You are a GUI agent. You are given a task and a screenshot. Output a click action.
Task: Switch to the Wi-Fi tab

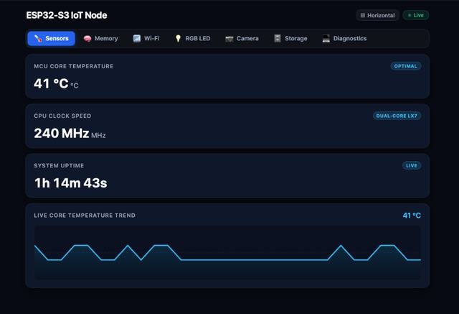click(x=146, y=38)
